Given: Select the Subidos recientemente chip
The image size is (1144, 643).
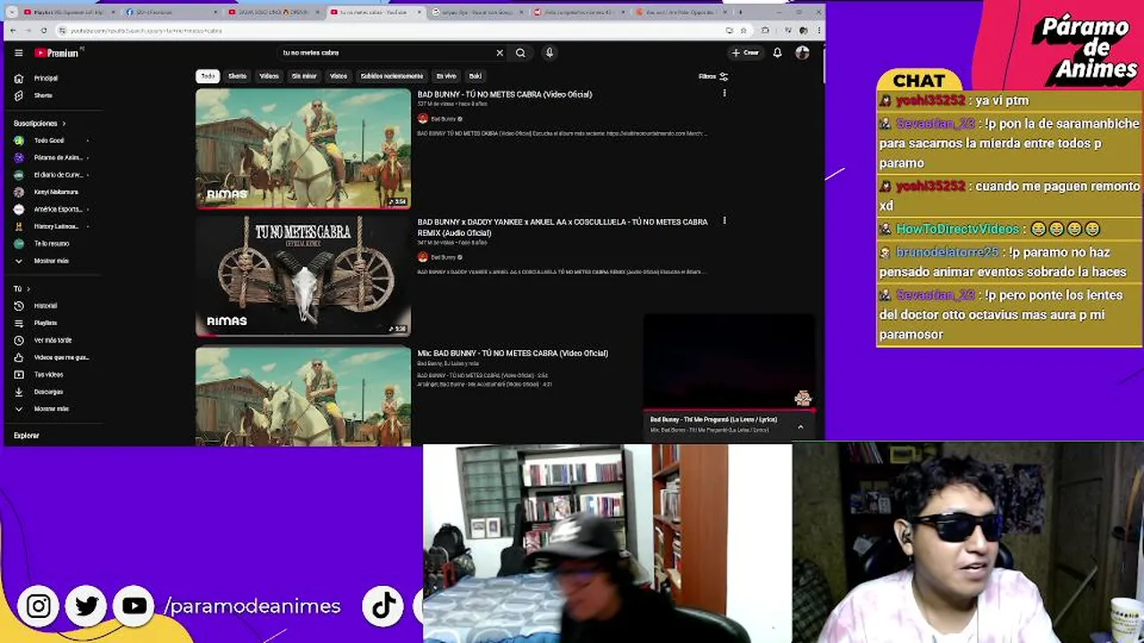Looking at the screenshot, I should click(391, 76).
